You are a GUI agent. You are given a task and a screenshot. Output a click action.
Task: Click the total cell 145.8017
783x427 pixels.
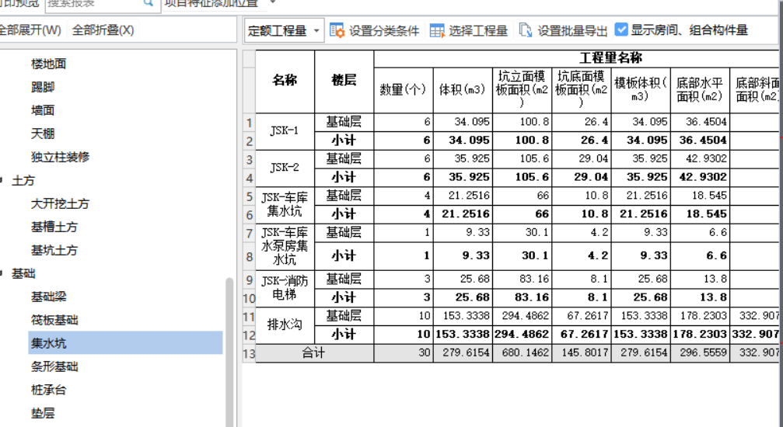(x=582, y=353)
